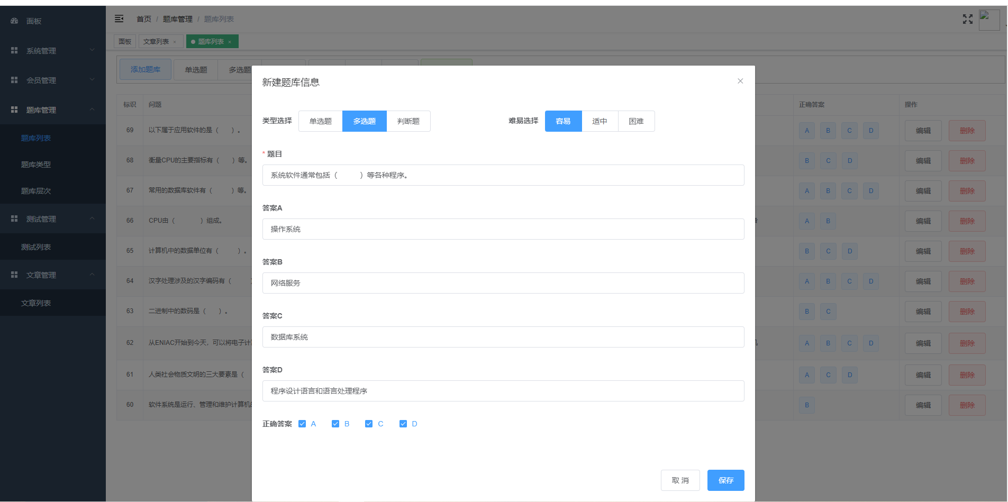This screenshot has height=502, width=1008.
Task: Click 删除 button for row 69
Action: click(967, 131)
